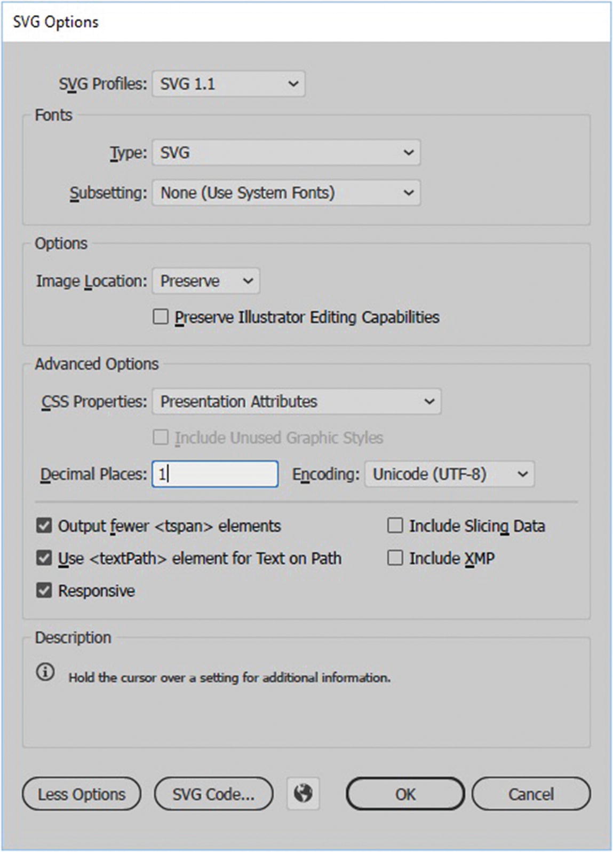Expand the Fonts Type dropdown

coord(286,153)
